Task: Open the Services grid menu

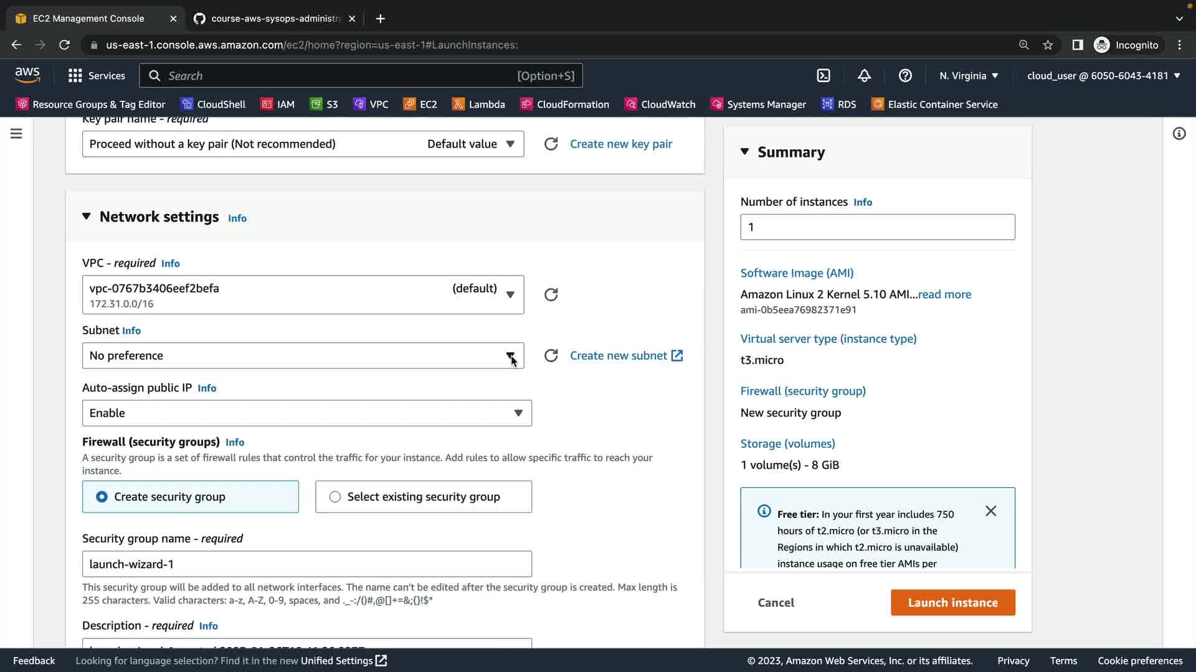Action: click(x=97, y=75)
